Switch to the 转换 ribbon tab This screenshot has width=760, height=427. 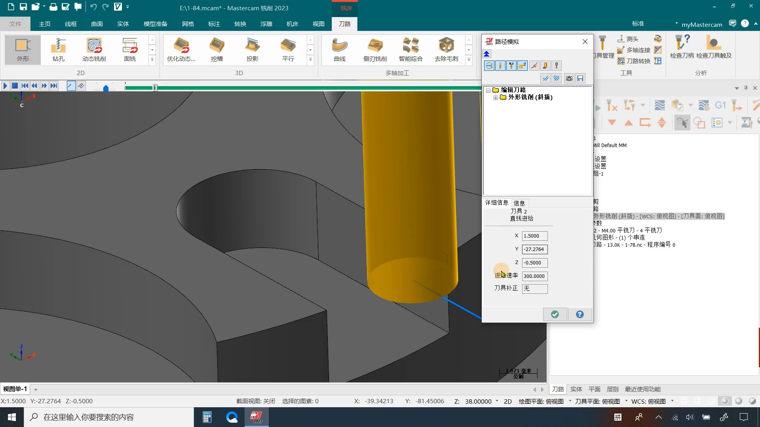click(240, 24)
